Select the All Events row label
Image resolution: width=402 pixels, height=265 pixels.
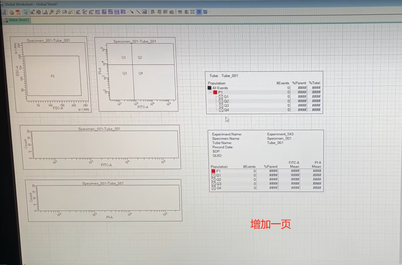click(x=220, y=88)
